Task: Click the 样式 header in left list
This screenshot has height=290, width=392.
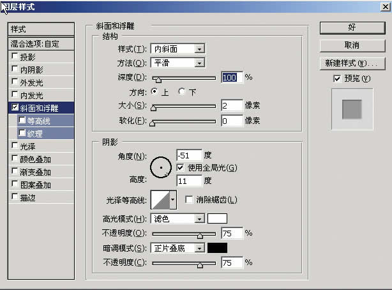Action: pos(41,29)
